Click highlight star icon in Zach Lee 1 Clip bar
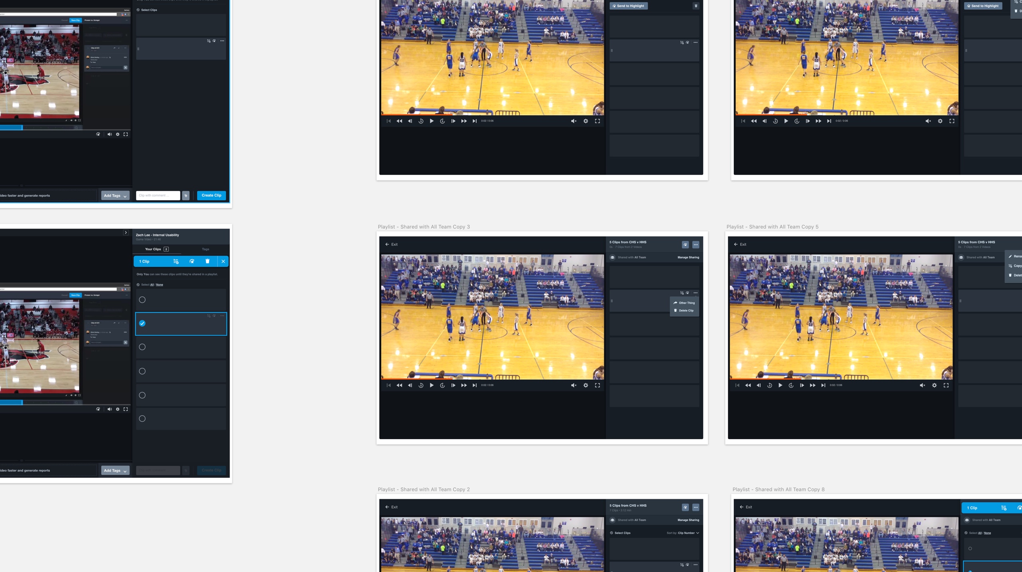 click(192, 261)
